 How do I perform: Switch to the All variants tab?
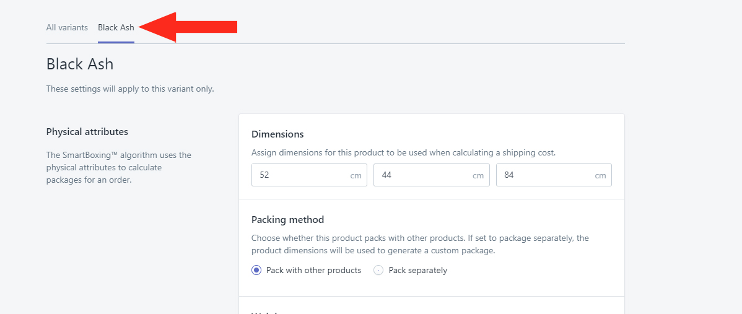pos(67,27)
